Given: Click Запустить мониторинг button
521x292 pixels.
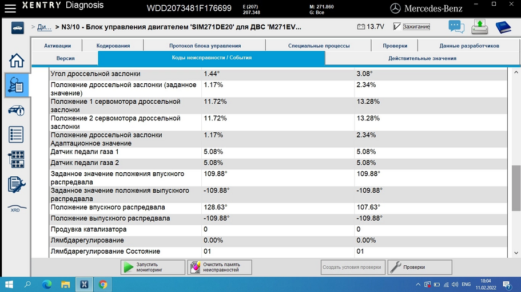Looking at the screenshot, I should (153, 267).
